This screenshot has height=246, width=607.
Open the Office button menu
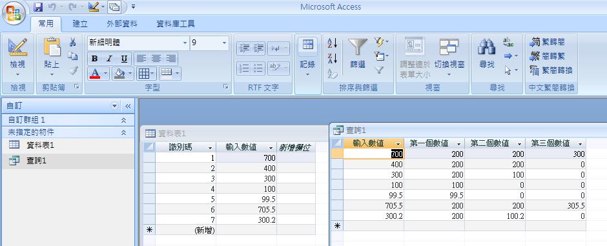coord(14,14)
